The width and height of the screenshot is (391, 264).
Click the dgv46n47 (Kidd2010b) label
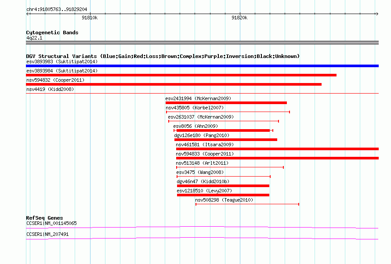pyautogui.click(x=203, y=181)
